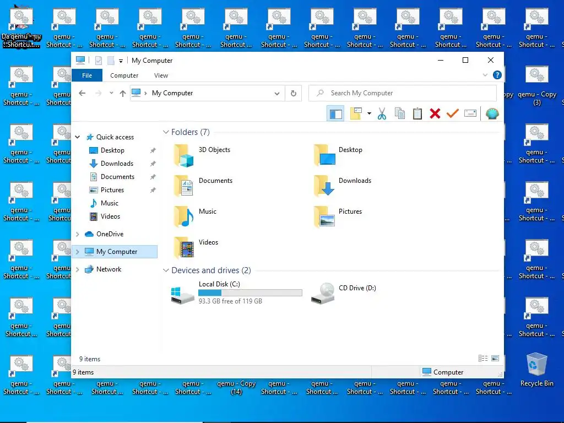Select qemu - Copy (3) desktop icon
Image resolution: width=564 pixels, height=423 pixels.
536,86
